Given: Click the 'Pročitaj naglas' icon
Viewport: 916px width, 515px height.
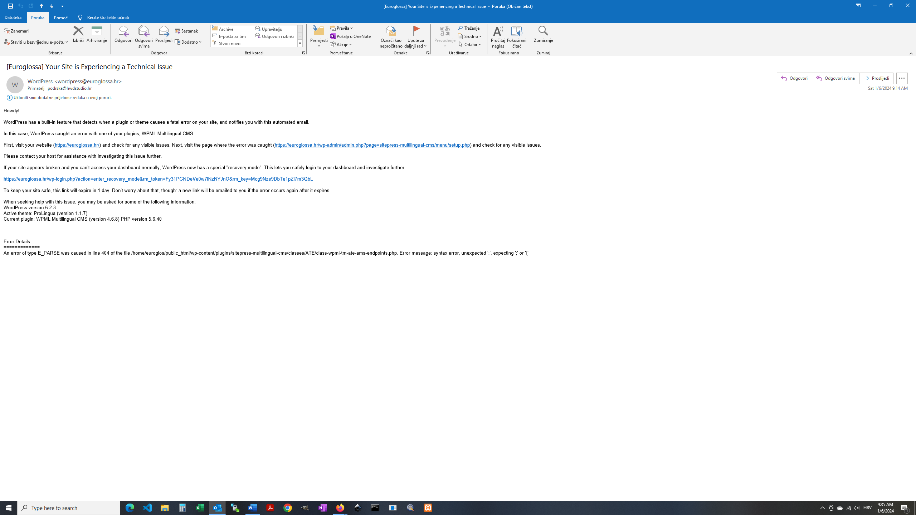Looking at the screenshot, I should click(x=498, y=37).
